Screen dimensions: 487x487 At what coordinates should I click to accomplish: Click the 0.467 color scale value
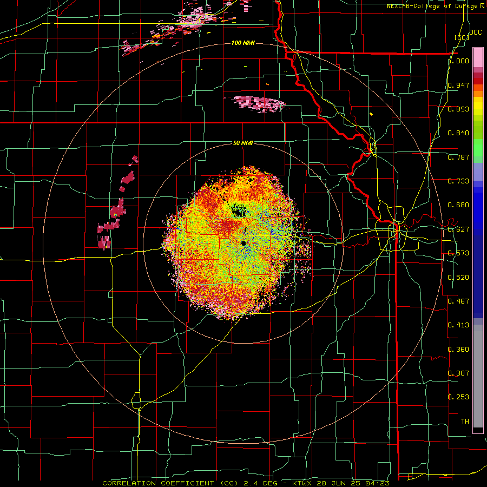(458, 301)
